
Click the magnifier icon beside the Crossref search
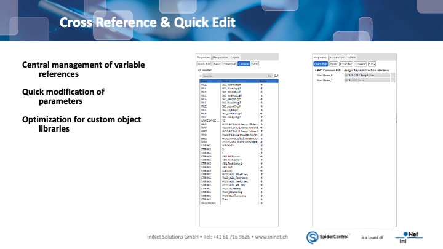pos(276,76)
